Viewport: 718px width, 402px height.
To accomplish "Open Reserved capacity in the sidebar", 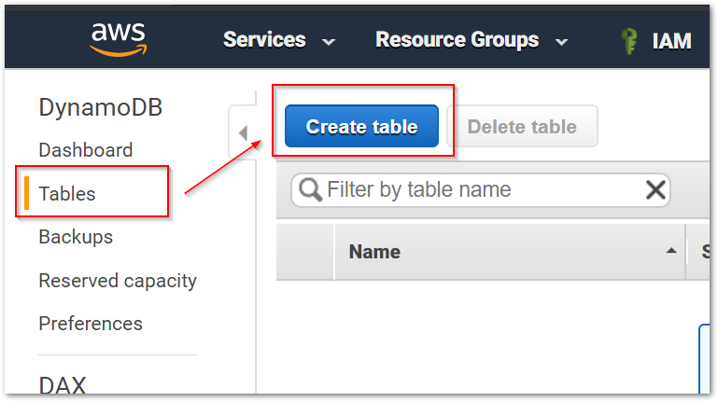I will pos(118,281).
